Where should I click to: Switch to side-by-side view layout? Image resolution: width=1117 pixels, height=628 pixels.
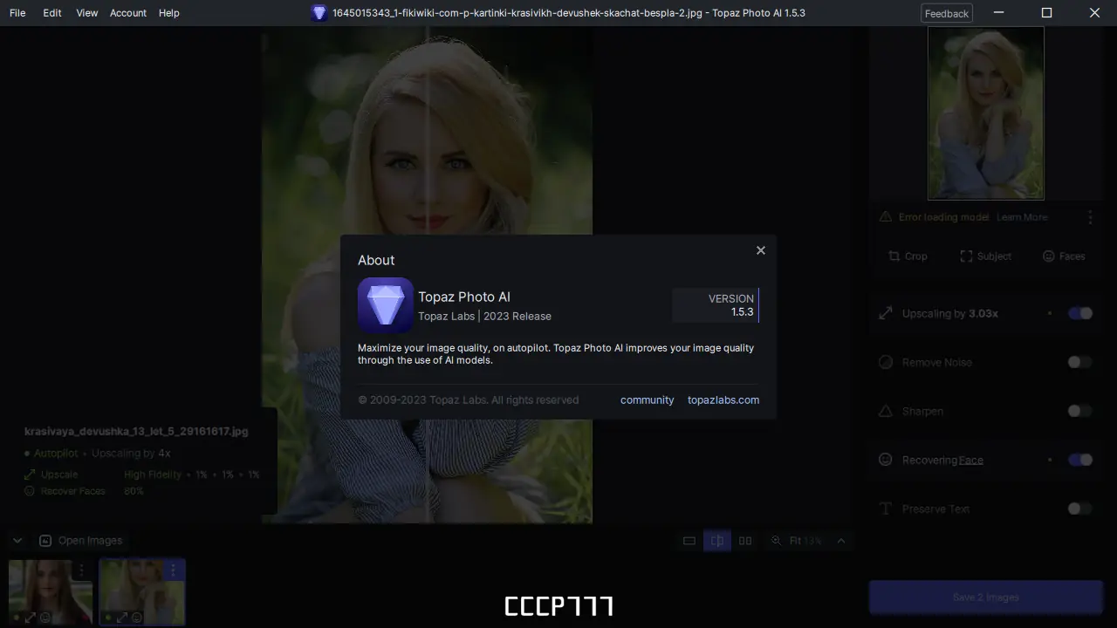[745, 541]
